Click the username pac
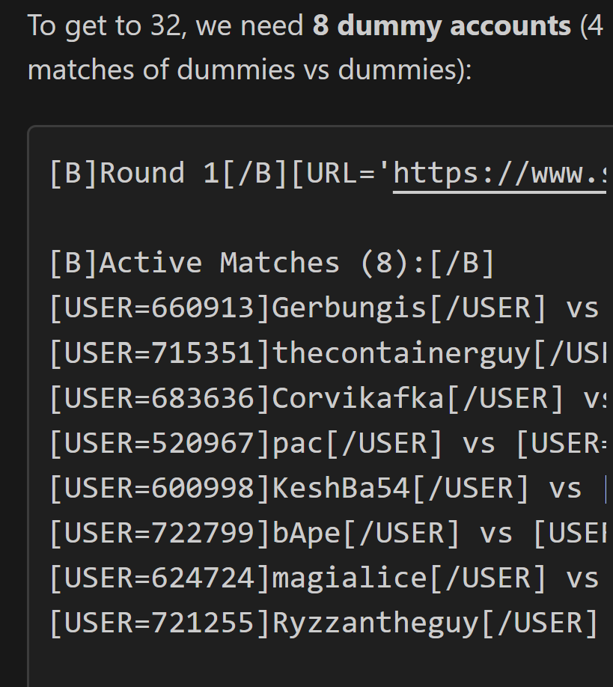 pyautogui.click(x=298, y=443)
